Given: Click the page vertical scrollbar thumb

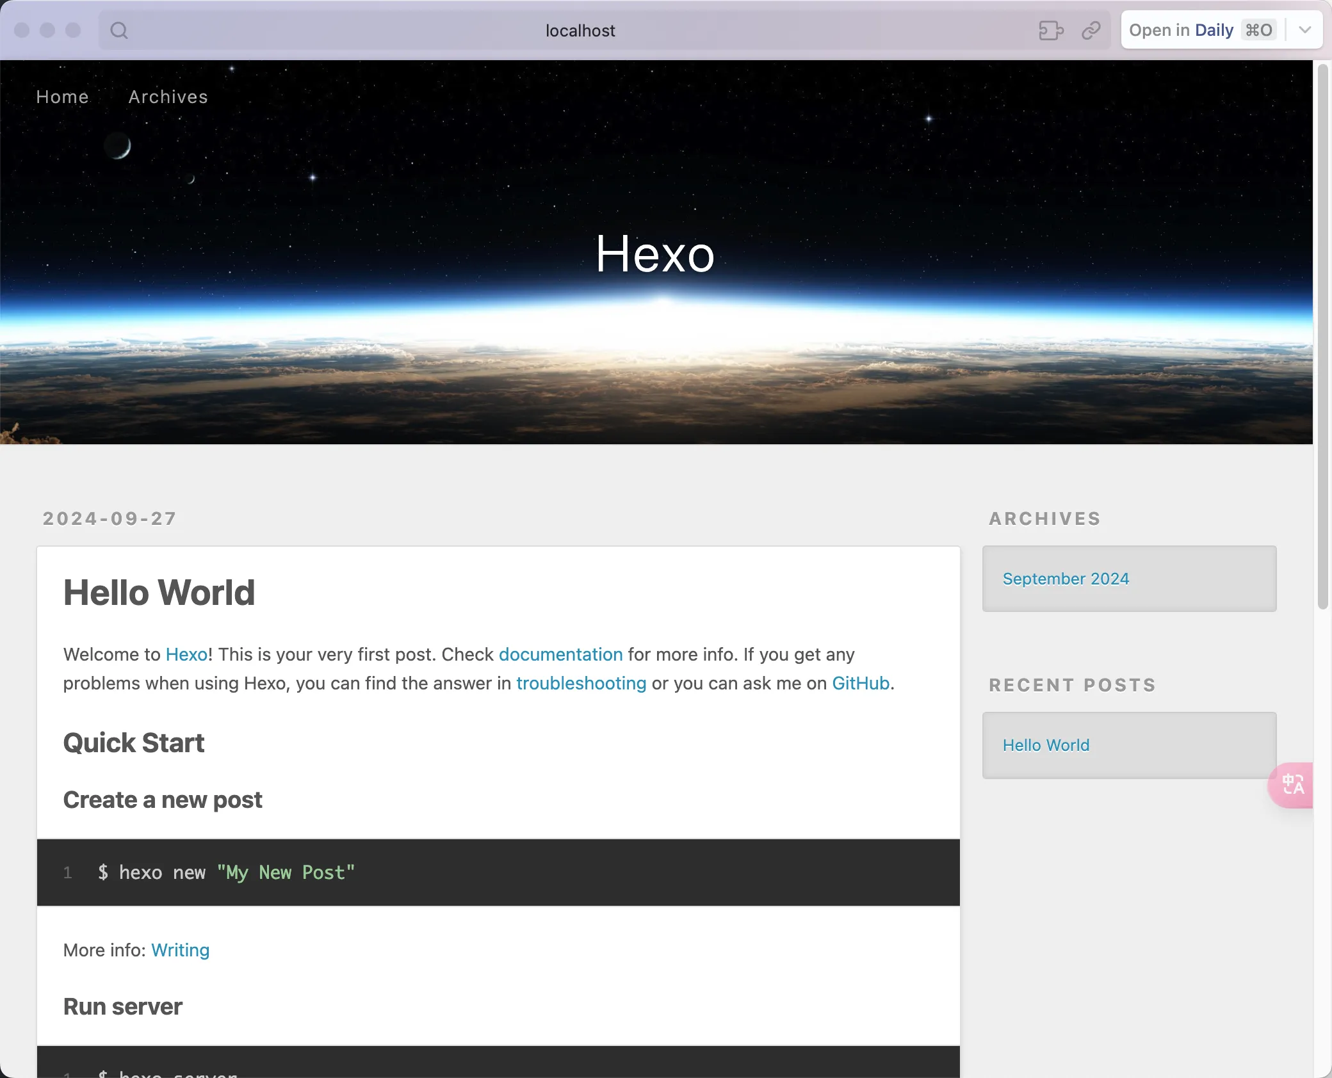Looking at the screenshot, I should coord(1322,336).
